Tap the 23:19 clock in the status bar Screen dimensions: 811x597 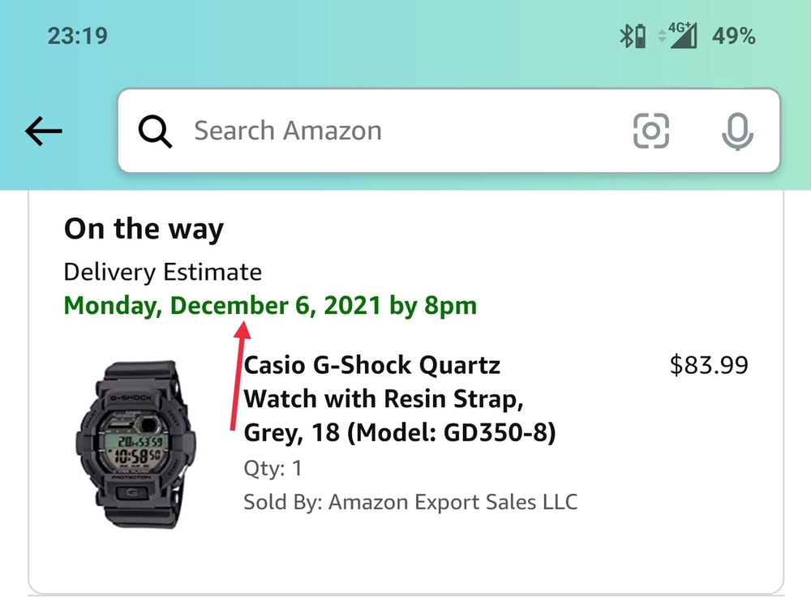(78, 37)
